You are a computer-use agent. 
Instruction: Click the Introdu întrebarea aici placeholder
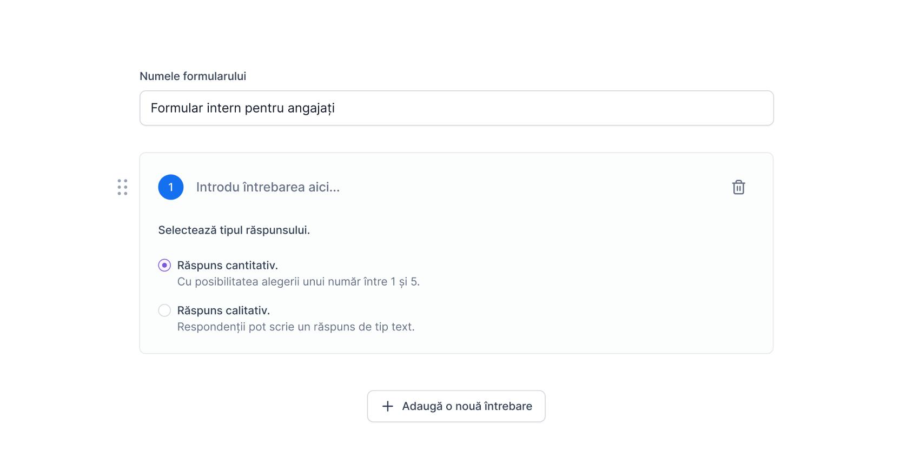[268, 187]
